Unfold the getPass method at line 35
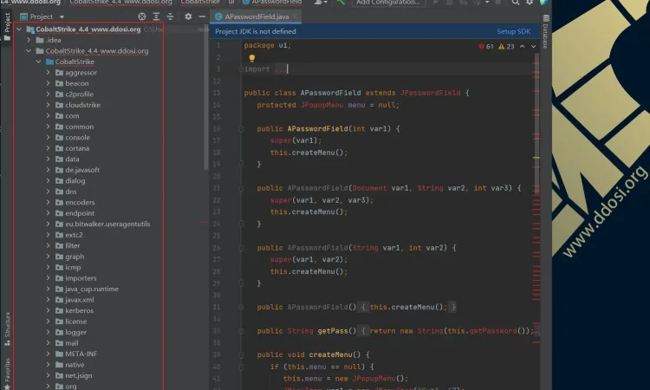The height and width of the screenshot is (390, 650). tap(240, 331)
